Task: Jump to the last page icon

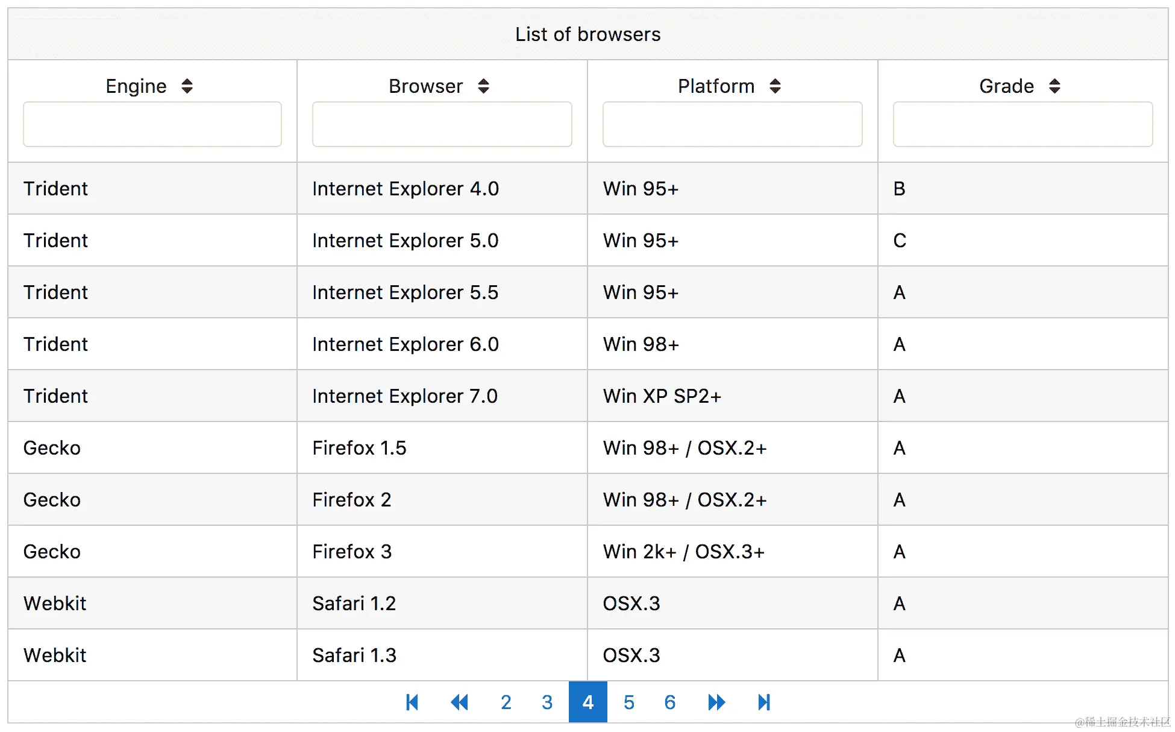Action: [x=764, y=702]
